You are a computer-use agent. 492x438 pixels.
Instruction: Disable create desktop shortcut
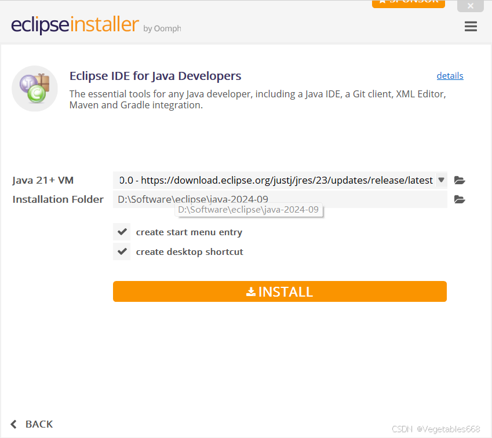pos(122,251)
